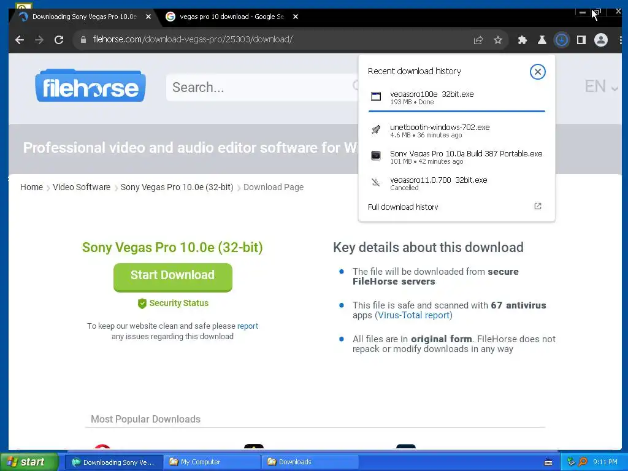Click the cancelled vegaspro11 download icon

(x=376, y=182)
